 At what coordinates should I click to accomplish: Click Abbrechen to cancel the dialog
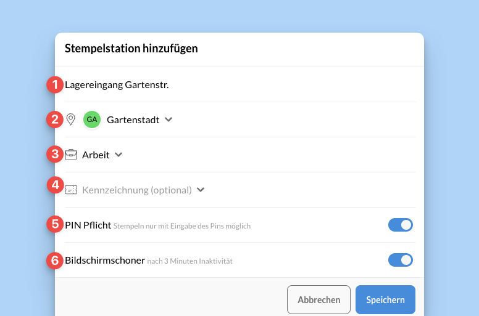click(x=319, y=299)
